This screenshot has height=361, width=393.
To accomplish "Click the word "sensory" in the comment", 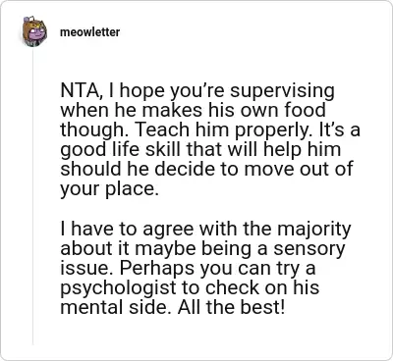I will (x=309, y=249).
